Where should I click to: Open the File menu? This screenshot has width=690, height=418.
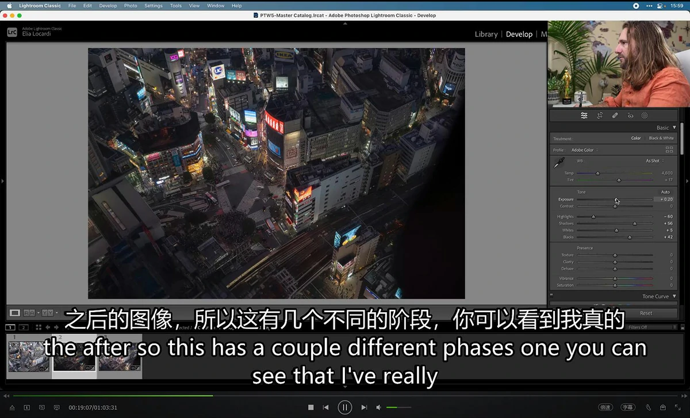(x=72, y=6)
